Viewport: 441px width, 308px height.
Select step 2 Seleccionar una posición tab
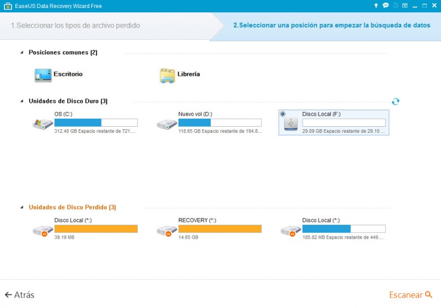[331, 25]
